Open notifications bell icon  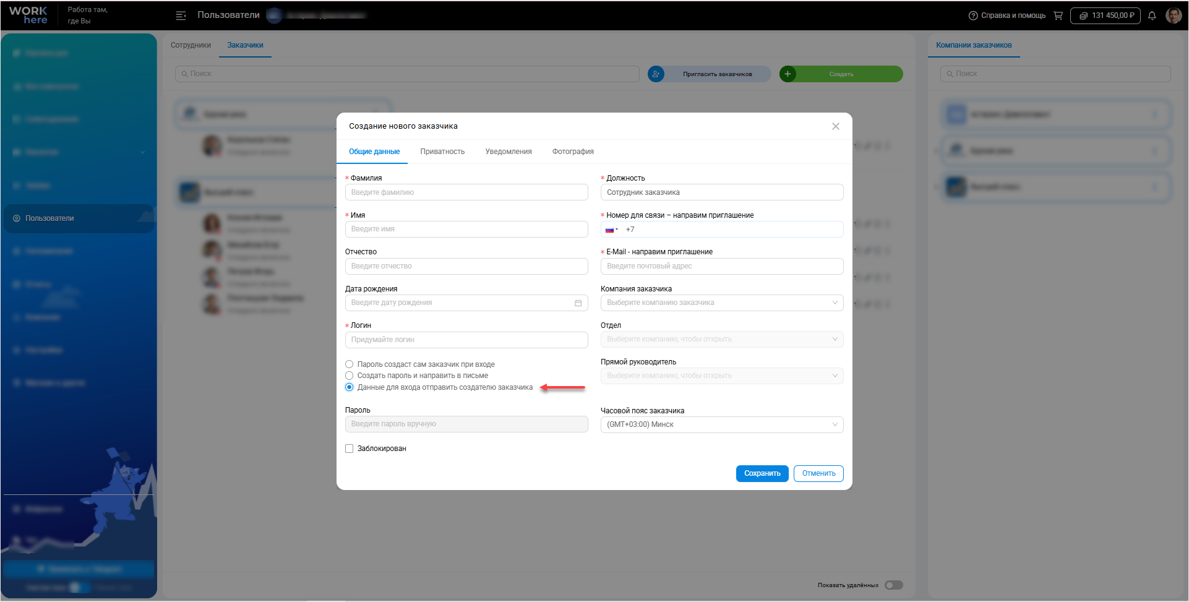click(x=1152, y=15)
